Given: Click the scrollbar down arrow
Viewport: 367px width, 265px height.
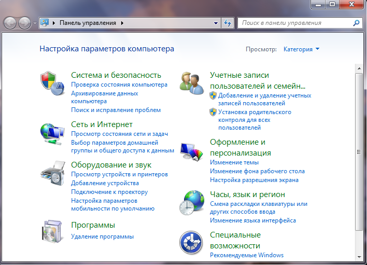Looking at the screenshot, I should pyautogui.click(x=359, y=257).
